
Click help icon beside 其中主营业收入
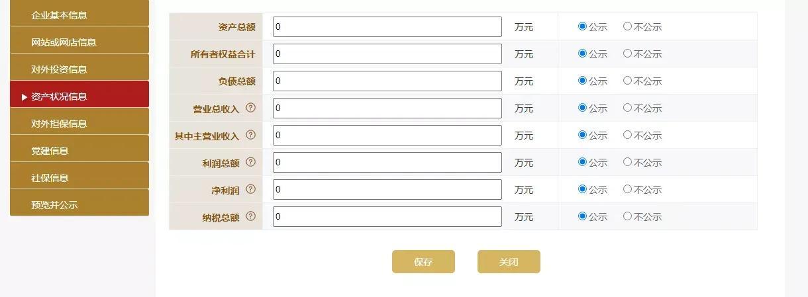click(x=250, y=135)
